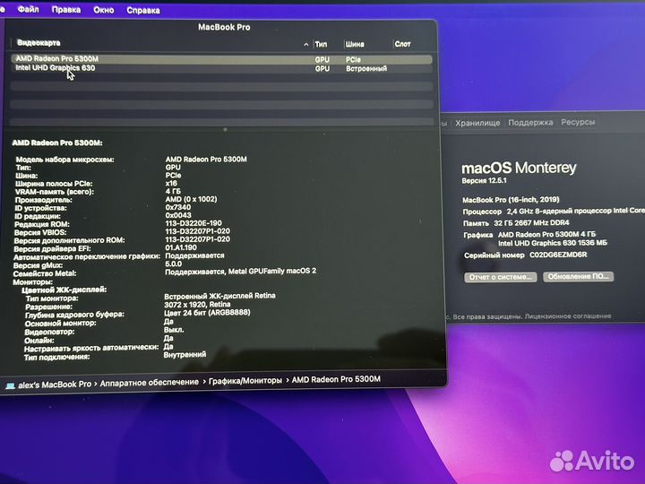Switch to the Ресурсы tab
This screenshot has width=645, height=484.
tap(578, 122)
